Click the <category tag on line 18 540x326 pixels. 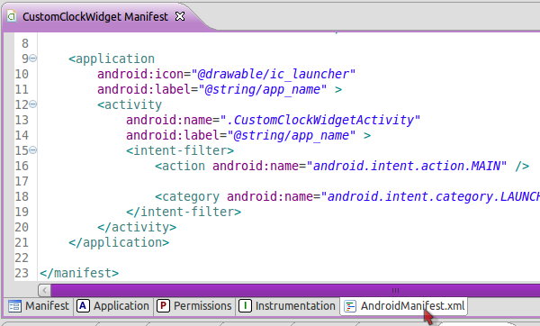coord(187,197)
